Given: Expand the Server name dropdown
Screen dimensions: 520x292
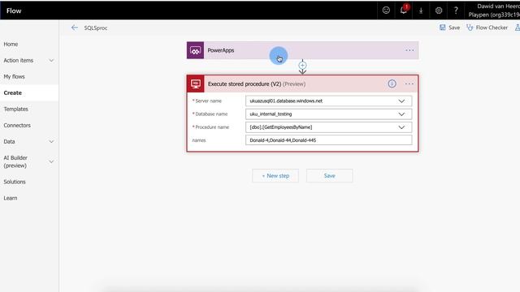Looking at the screenshot, I should pyautogui.click(x=401, y=101).
